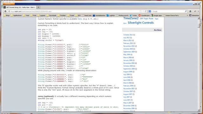Open the January 2009 archive link
This screenshot has width=203, height=114.
point(128,60)
